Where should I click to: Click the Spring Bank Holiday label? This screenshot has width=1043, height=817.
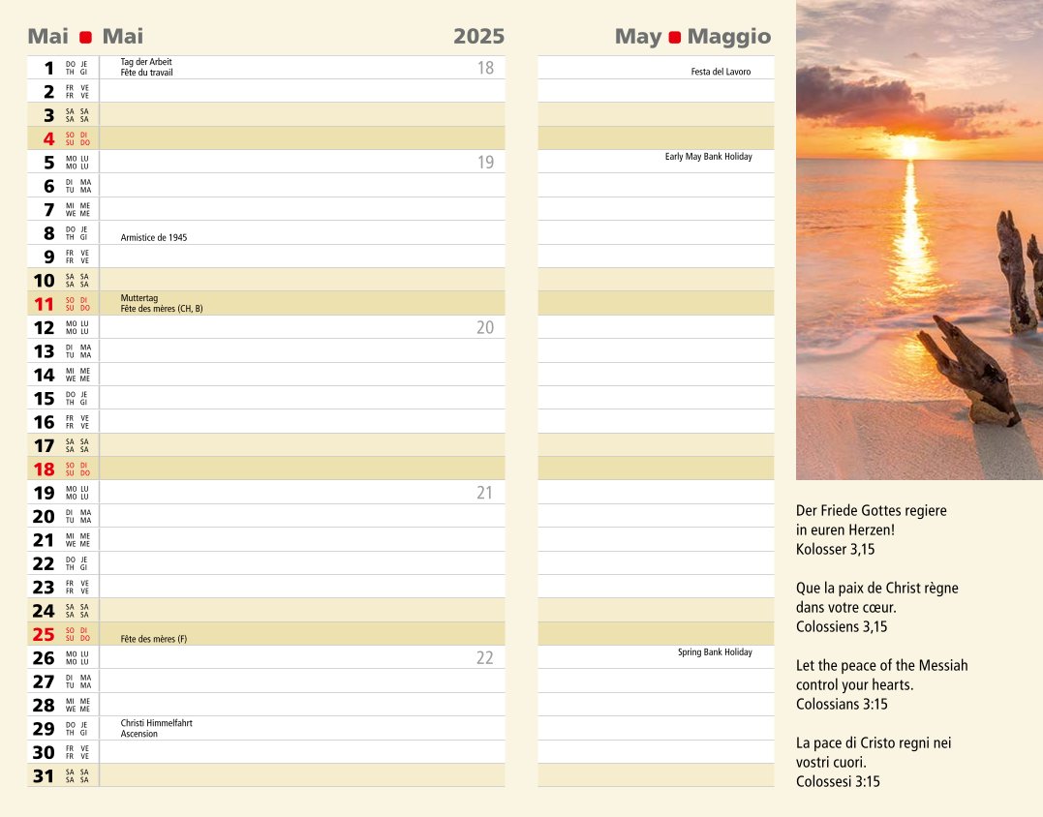tap(715, 652)
